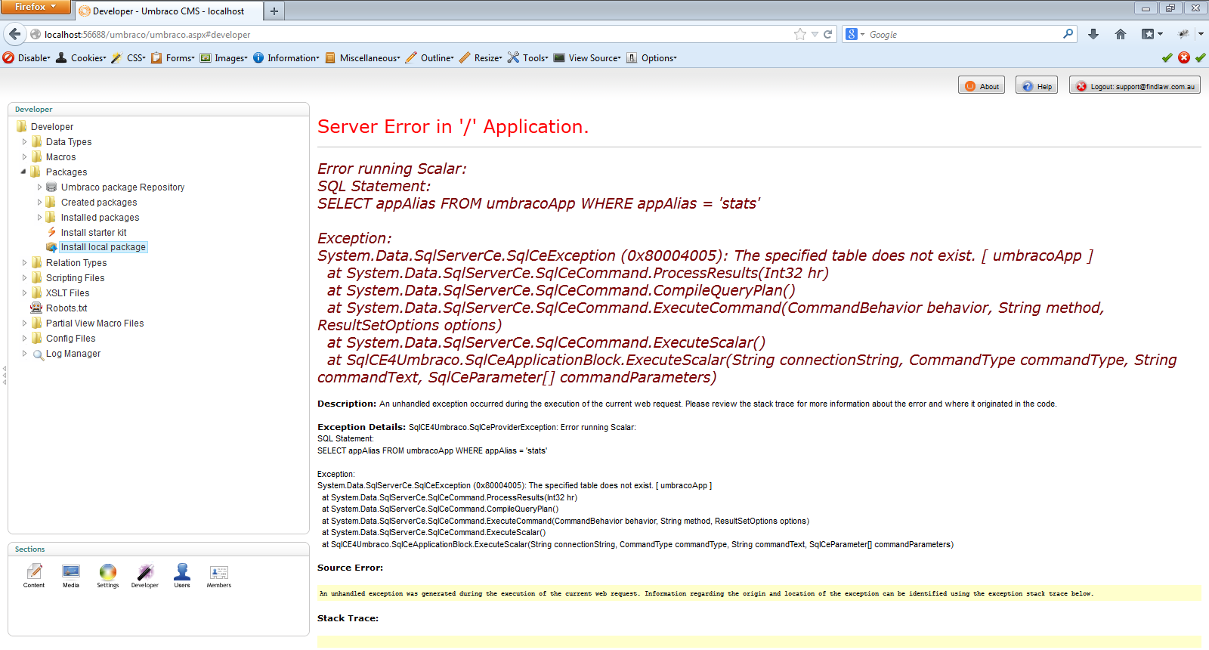Open the Resize toolbar menu

(481, 57)
